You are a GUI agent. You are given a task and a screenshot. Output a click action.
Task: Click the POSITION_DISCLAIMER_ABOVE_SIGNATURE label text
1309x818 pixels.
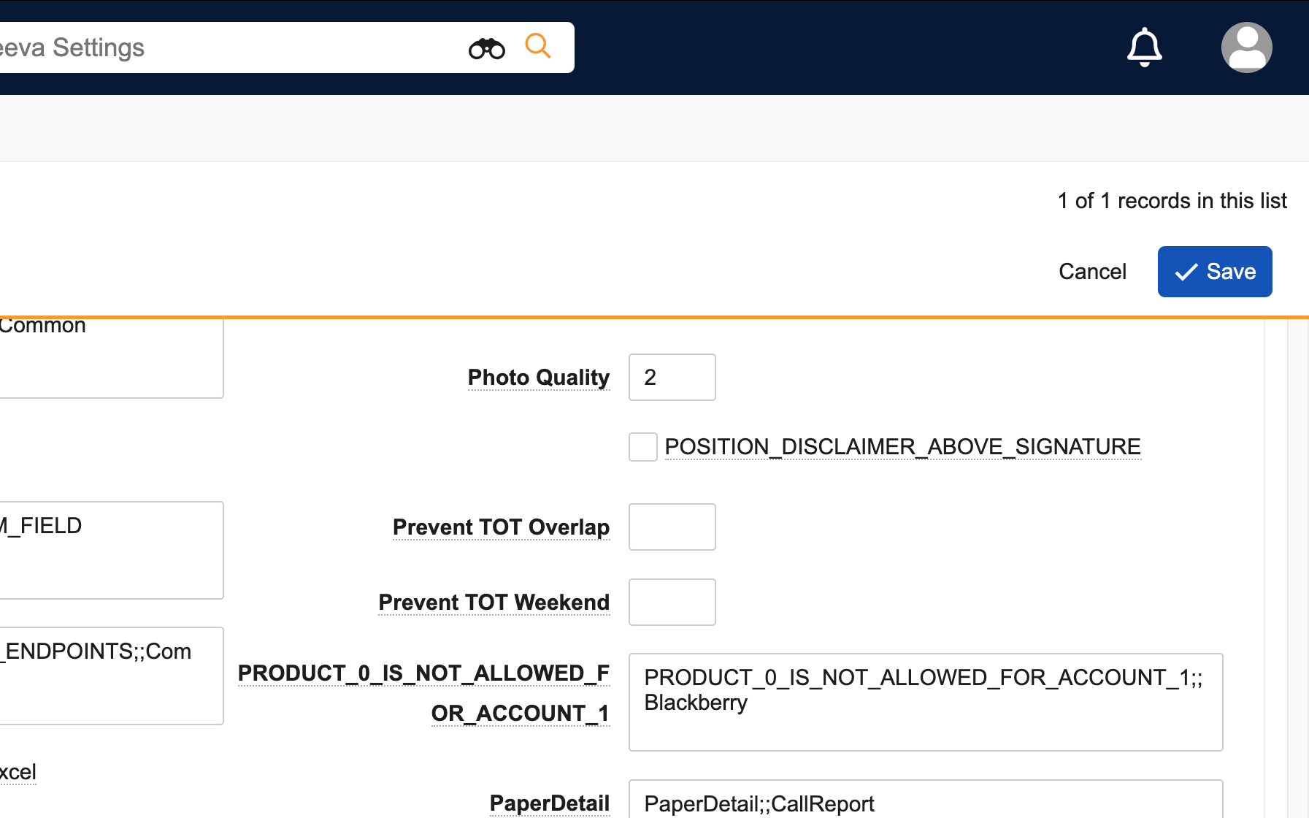(902, 447)
